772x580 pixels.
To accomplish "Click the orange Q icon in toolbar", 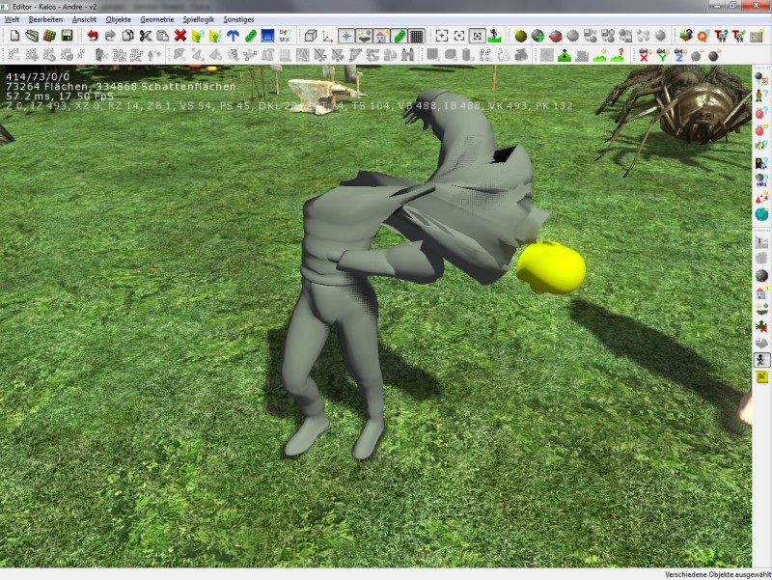I will (x=703, y=36).
